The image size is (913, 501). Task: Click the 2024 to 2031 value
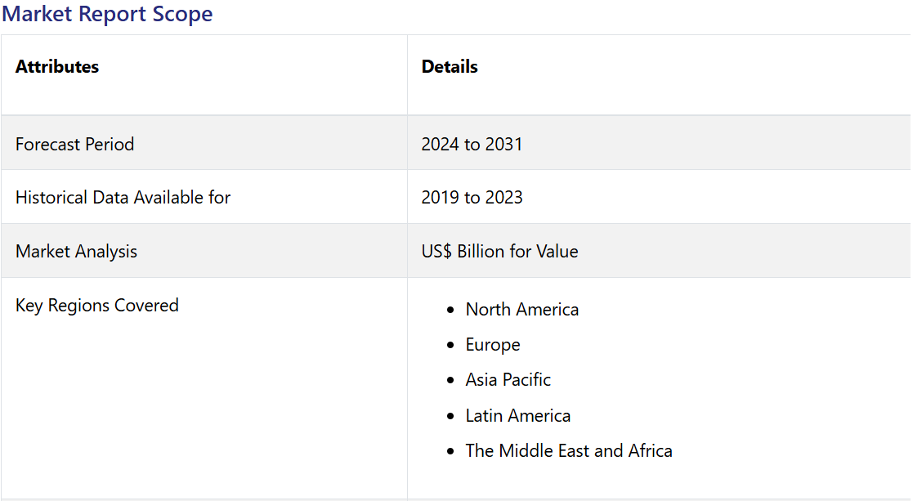point(472,144)
